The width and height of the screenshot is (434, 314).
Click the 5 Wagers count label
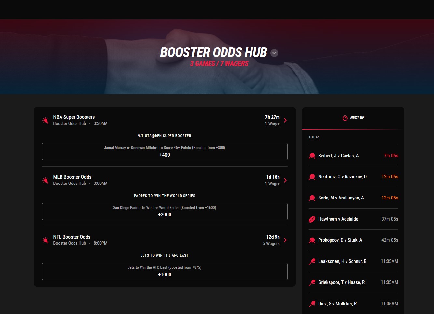271,243
